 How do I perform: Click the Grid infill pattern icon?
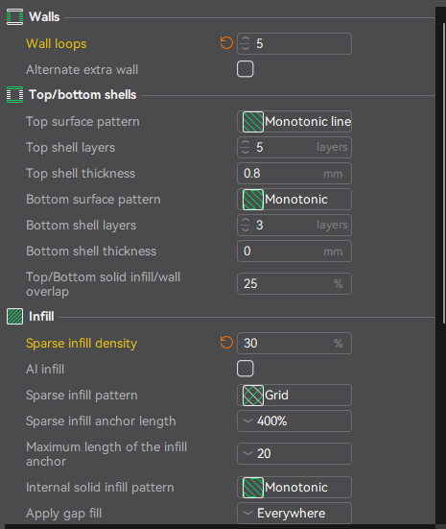click(253, 395)
